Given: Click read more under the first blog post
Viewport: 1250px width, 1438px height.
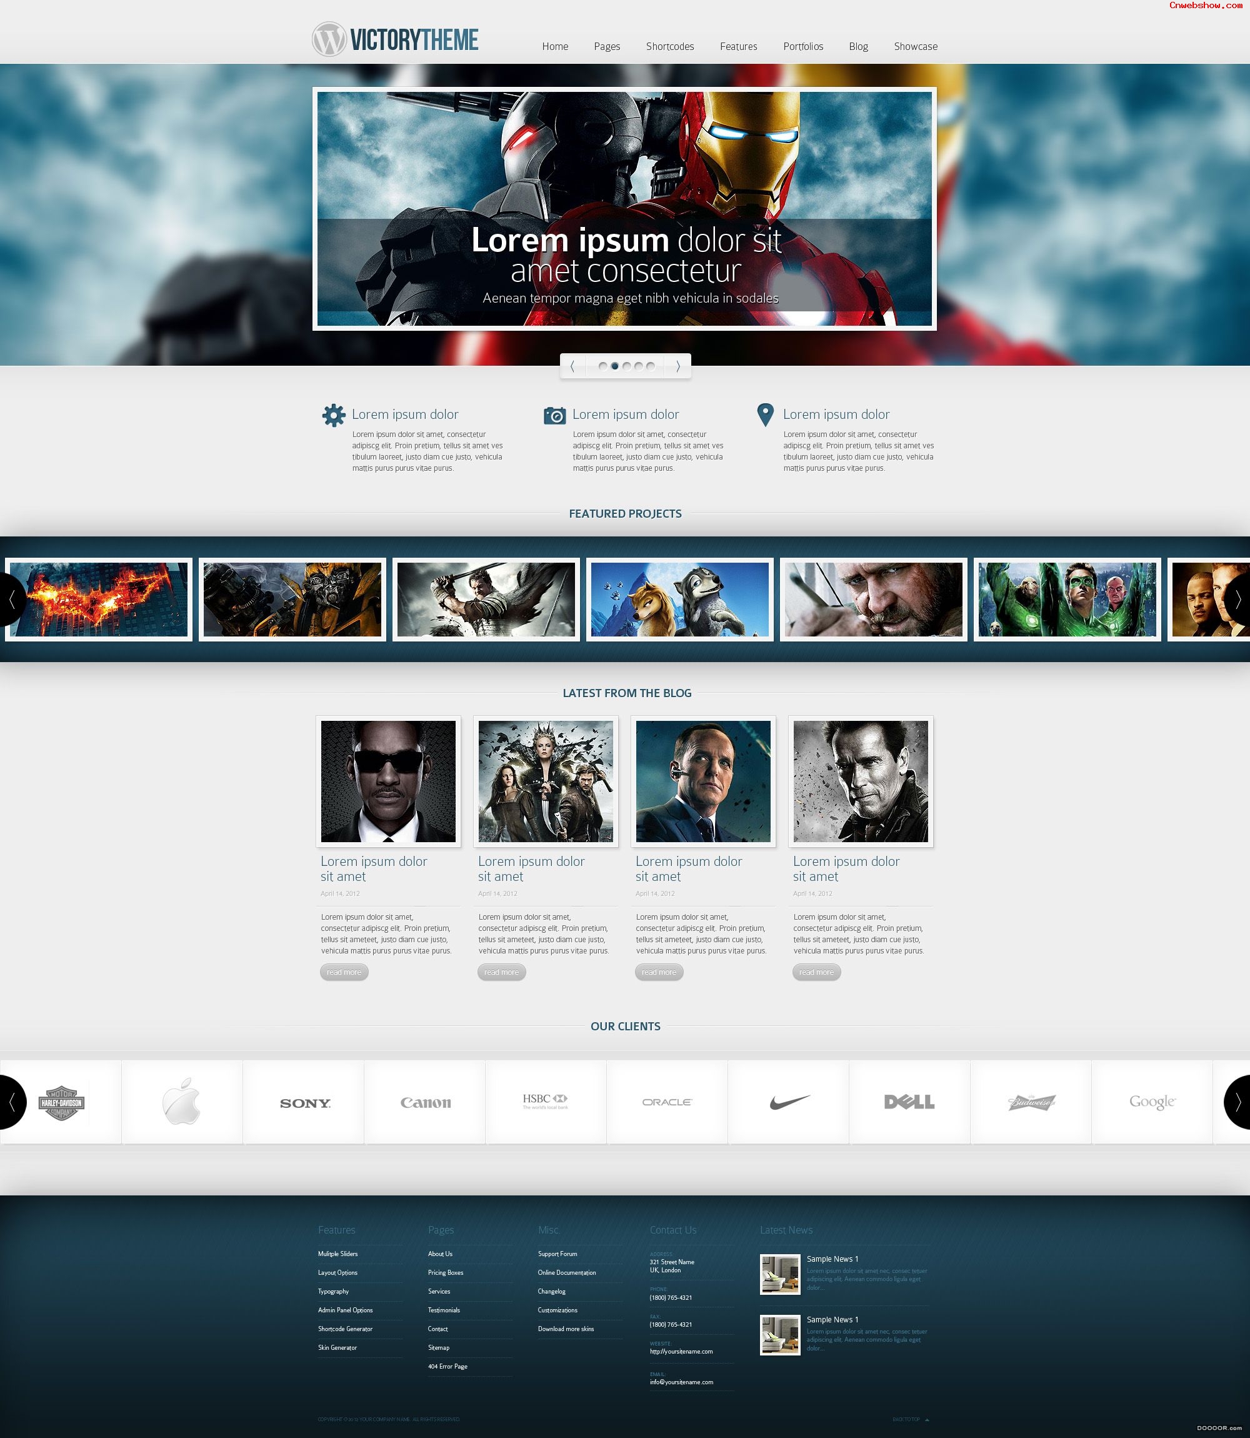Looking at the screenshot, I should click(x=344, y=972).
